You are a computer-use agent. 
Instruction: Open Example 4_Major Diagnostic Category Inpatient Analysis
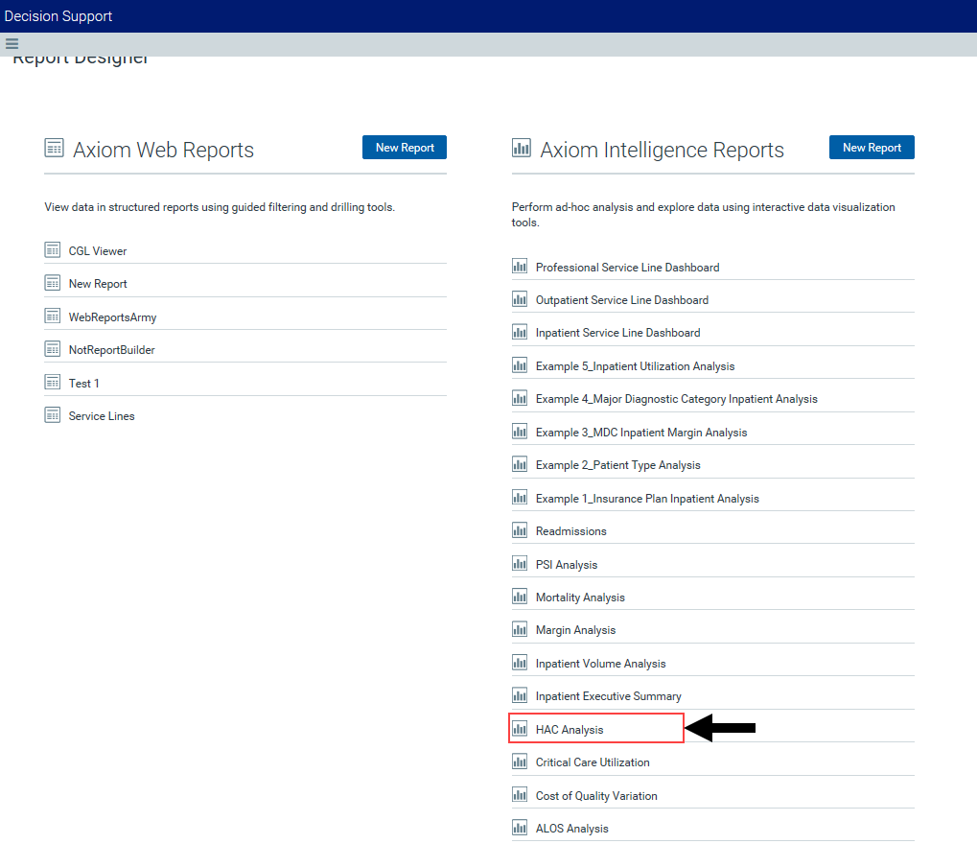tap(677, 399)
